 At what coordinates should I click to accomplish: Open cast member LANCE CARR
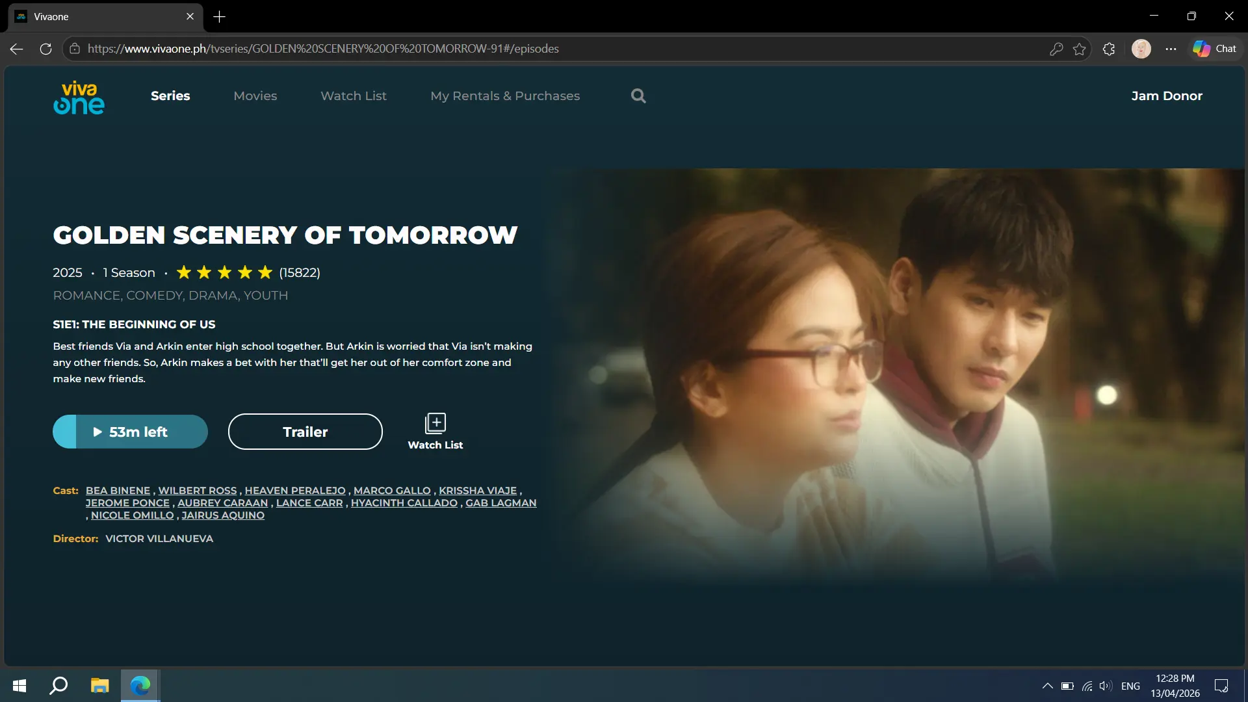click(309, 503)
